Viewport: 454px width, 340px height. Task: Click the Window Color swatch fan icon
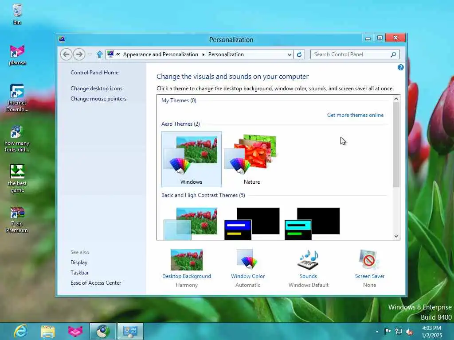(247, 259)
